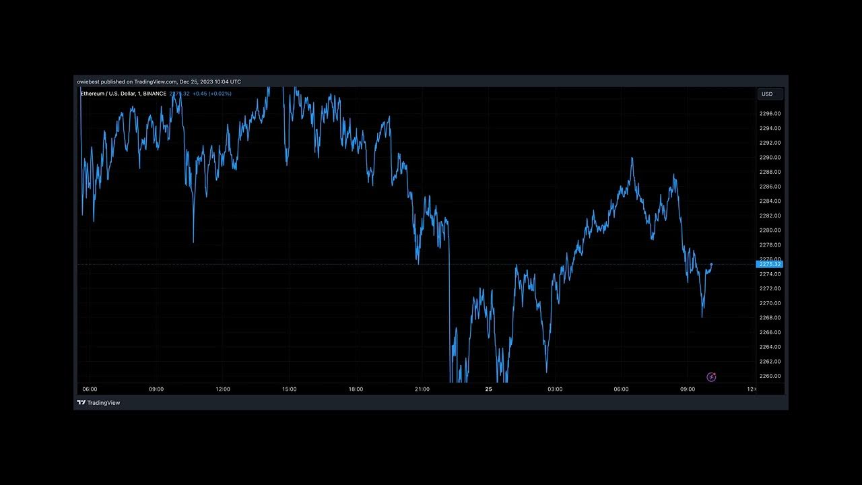This screenshot has width=862, height=485.
Task: Click the 03:00 time axis label
Action: [x=555, y=389]
